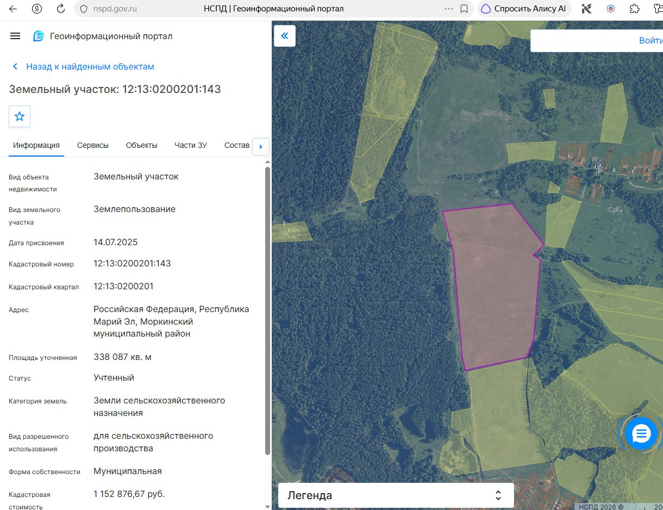Bookmark this page
This screenshot has height=510, width=663.
click(x=464, y=9)
